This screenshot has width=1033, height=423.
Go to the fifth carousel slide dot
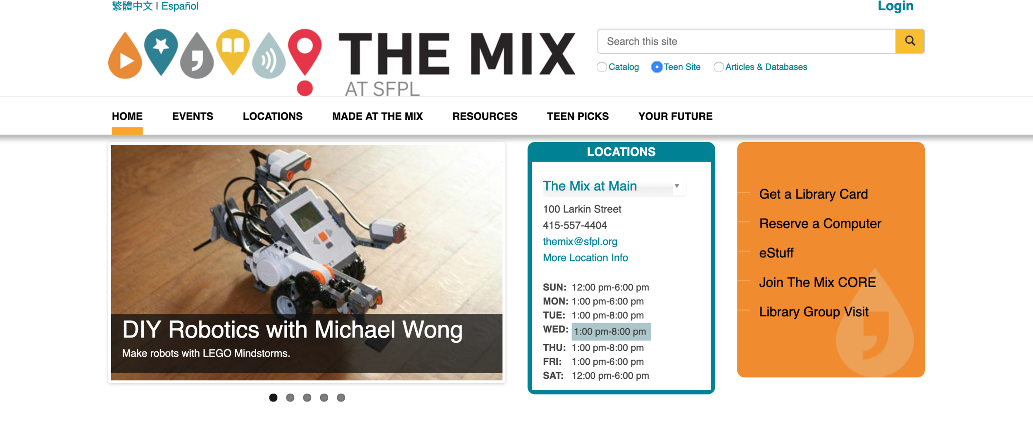coord(341,397)
